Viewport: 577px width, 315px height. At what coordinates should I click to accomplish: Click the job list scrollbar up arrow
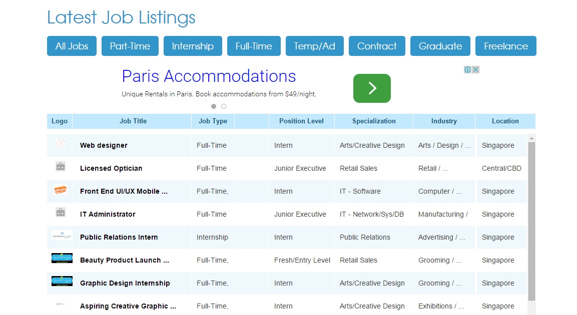(531, 138)
